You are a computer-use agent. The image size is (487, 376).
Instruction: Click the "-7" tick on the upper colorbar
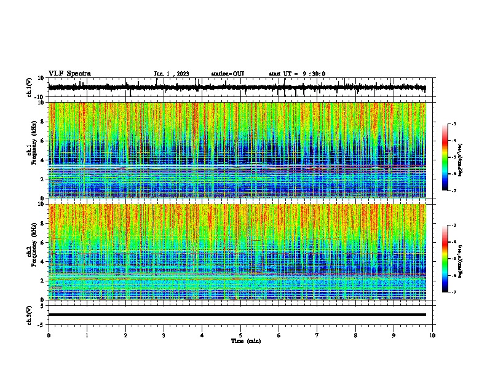(454, 190)
